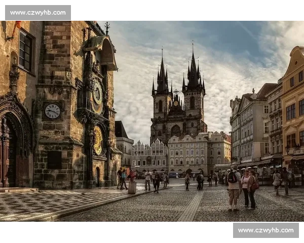Click the stone planter on the square

(132, 187)
